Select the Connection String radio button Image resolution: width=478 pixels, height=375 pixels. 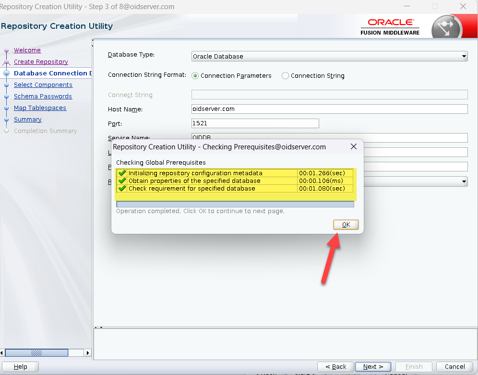click(285, 76)
